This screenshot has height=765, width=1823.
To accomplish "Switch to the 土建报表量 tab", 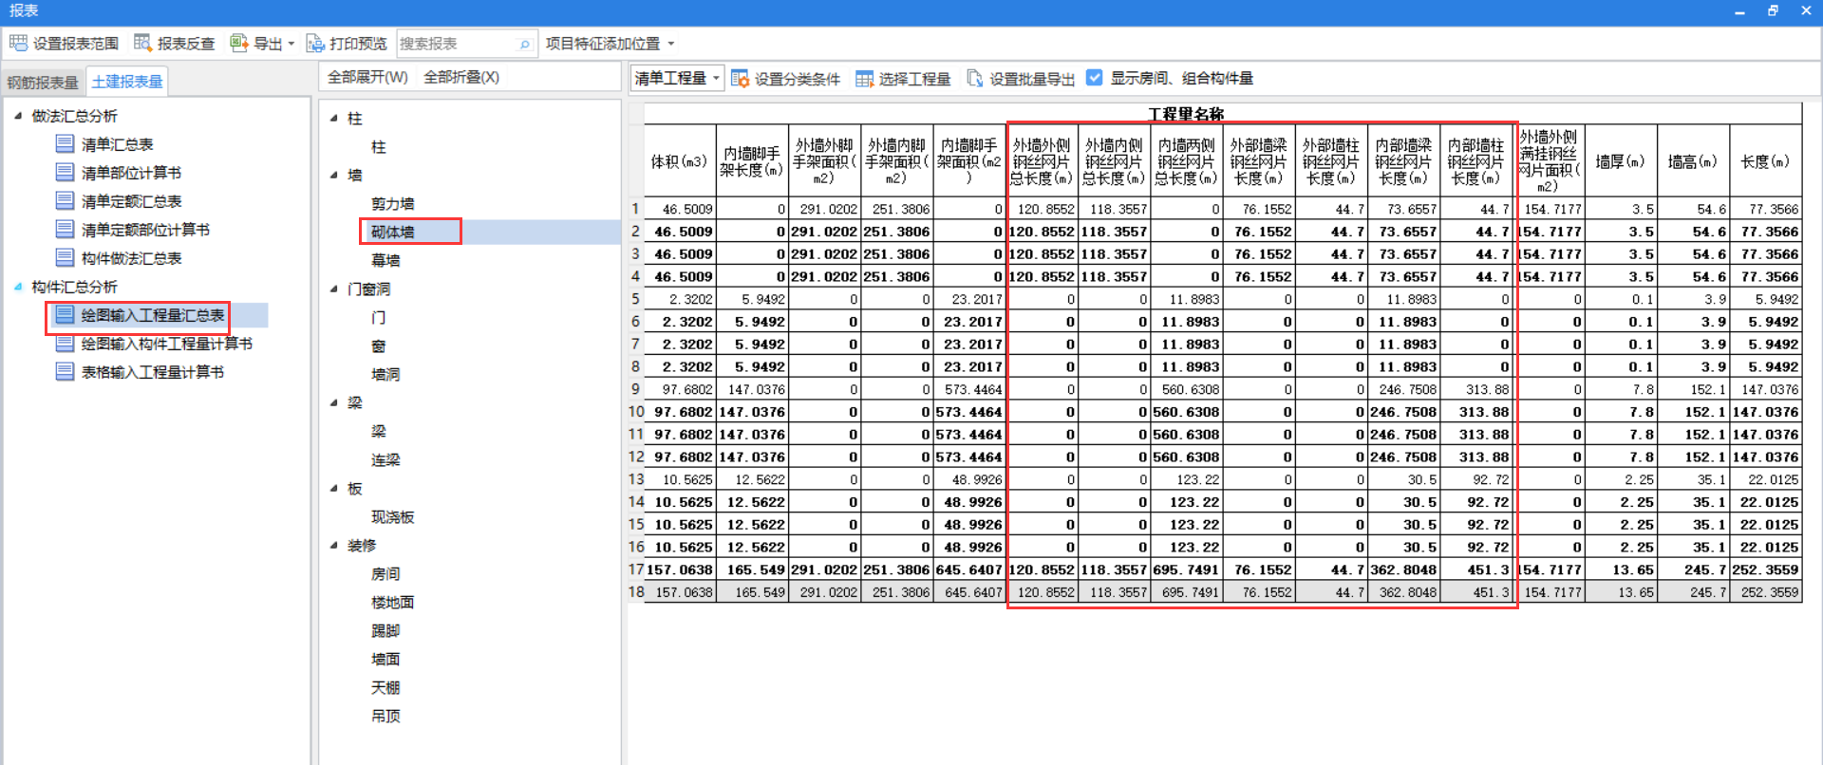I will coord(127,82).
